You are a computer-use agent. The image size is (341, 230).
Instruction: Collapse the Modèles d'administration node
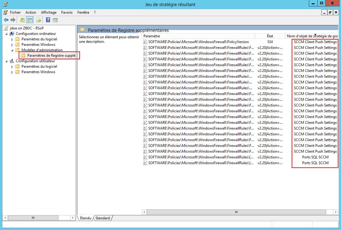(x=12, y=50)
